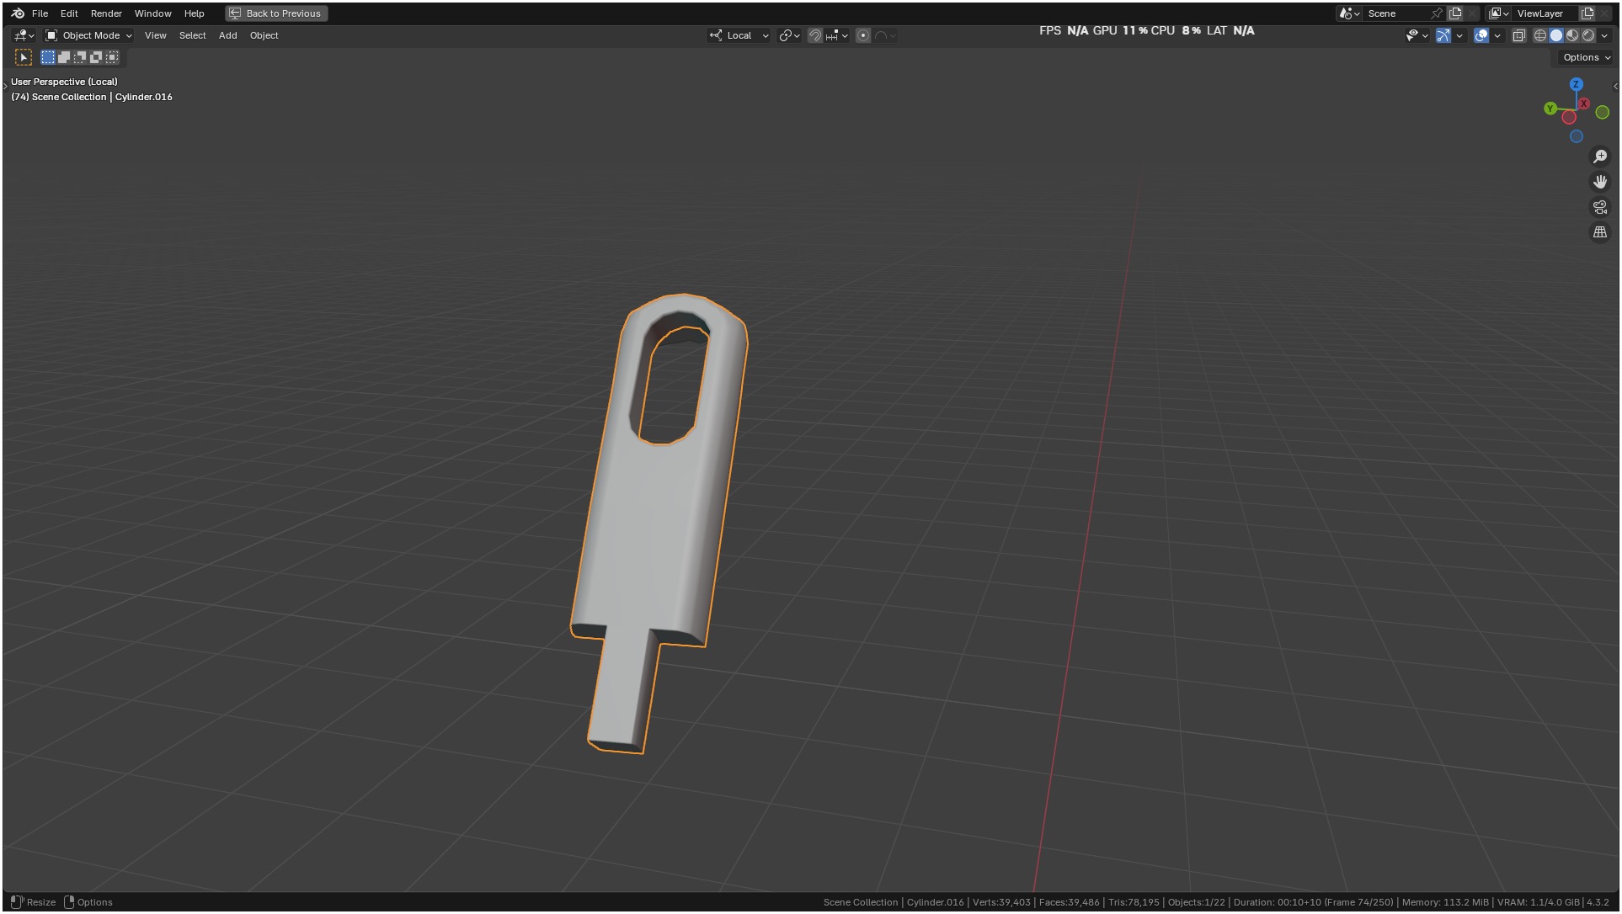The image size is (1622, 914).
Task: Switch to material preview shading
Action: [x=1572, y=35]
